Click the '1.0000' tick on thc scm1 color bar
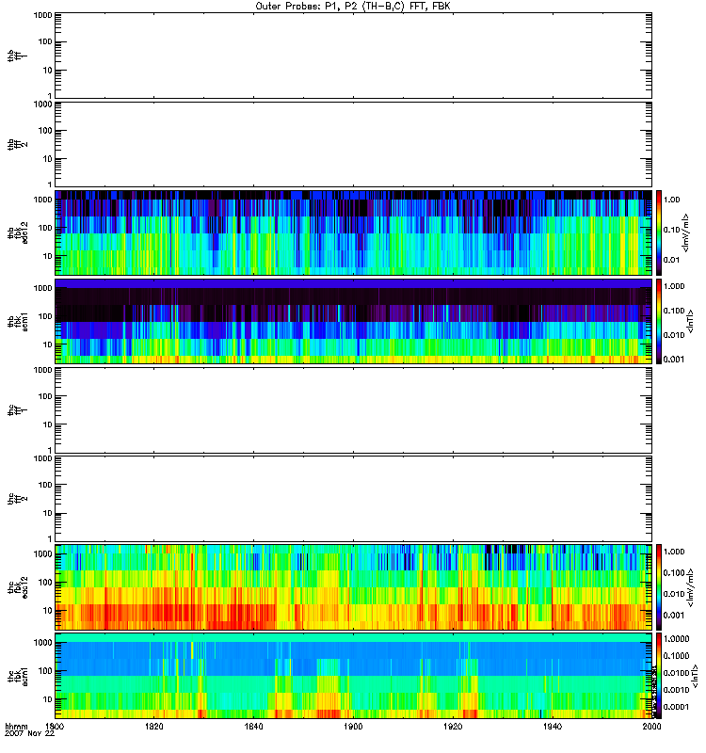The height and width of the screenshot is (753, 706). coord(676,639)
